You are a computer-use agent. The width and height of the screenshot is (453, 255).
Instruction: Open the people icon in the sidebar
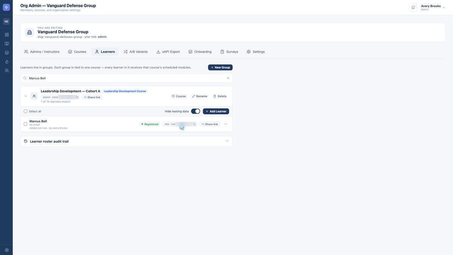coord(6,71)
